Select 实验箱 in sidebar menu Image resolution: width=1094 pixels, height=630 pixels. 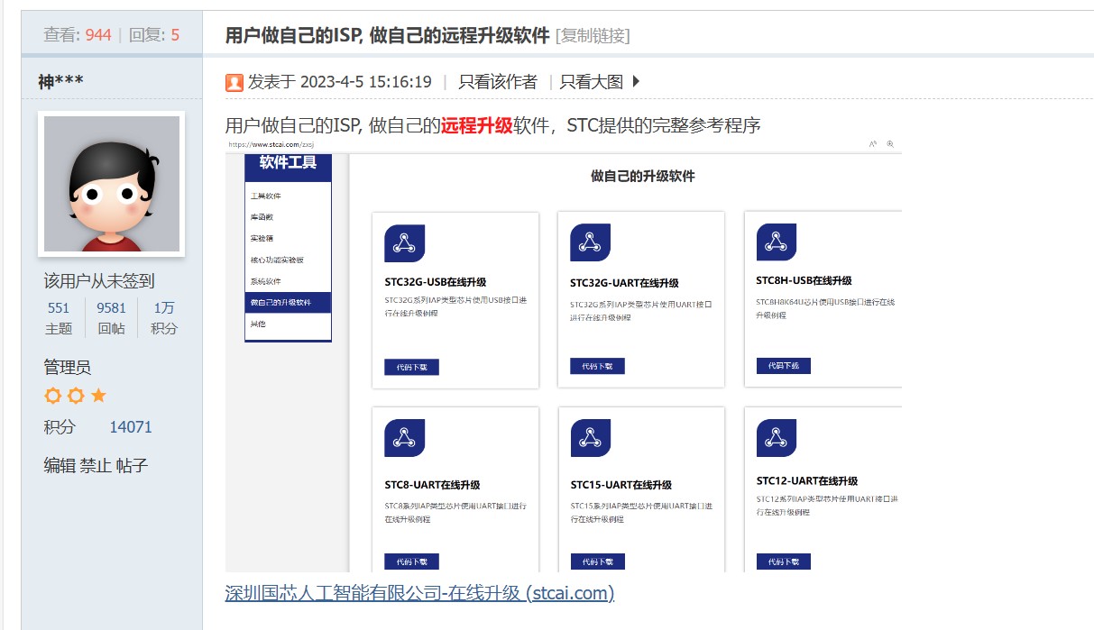click(x=288, y=239)
